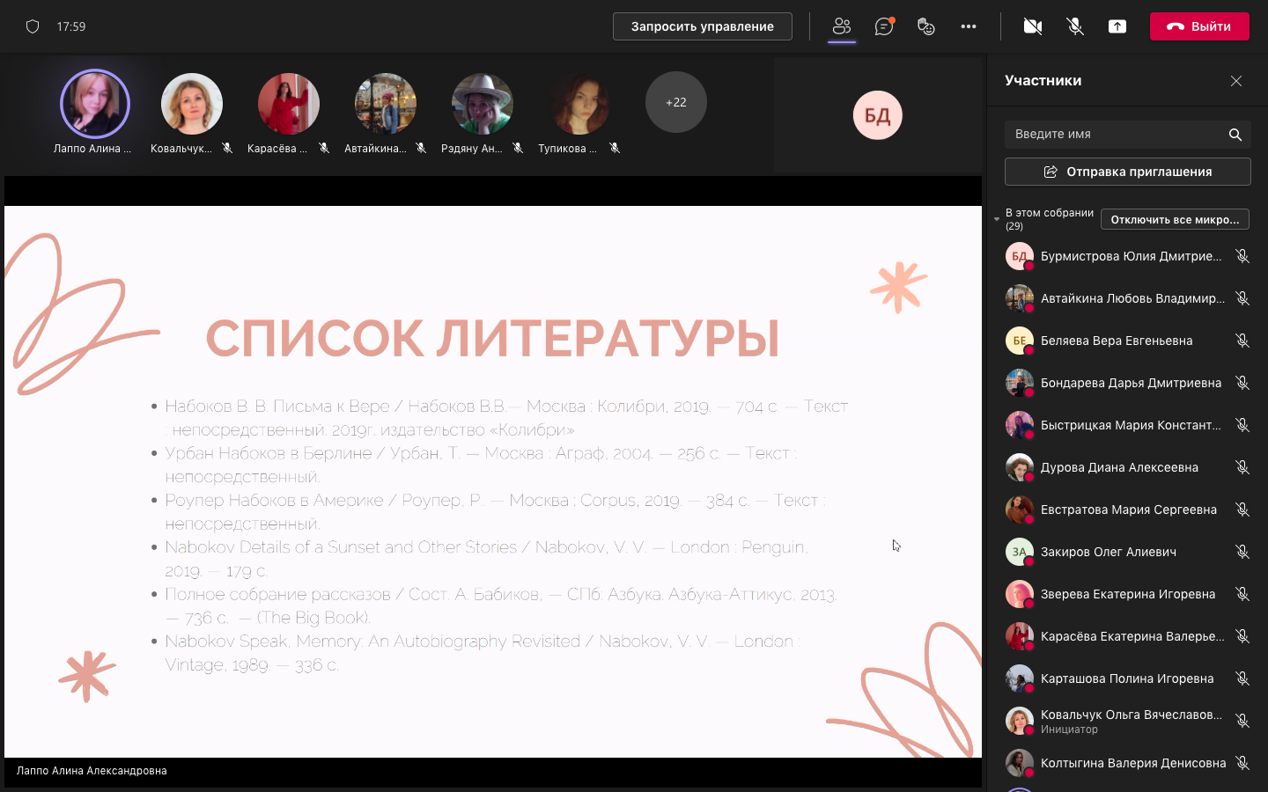Leave the meeting with the Выйти button
The image size is (1268, 792).
coord(1199,26)
